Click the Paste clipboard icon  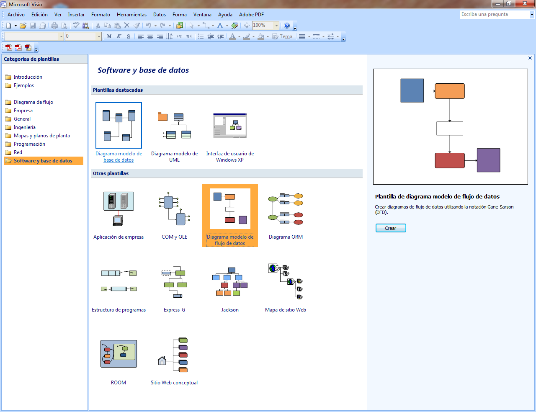click(x=117, y=26)
